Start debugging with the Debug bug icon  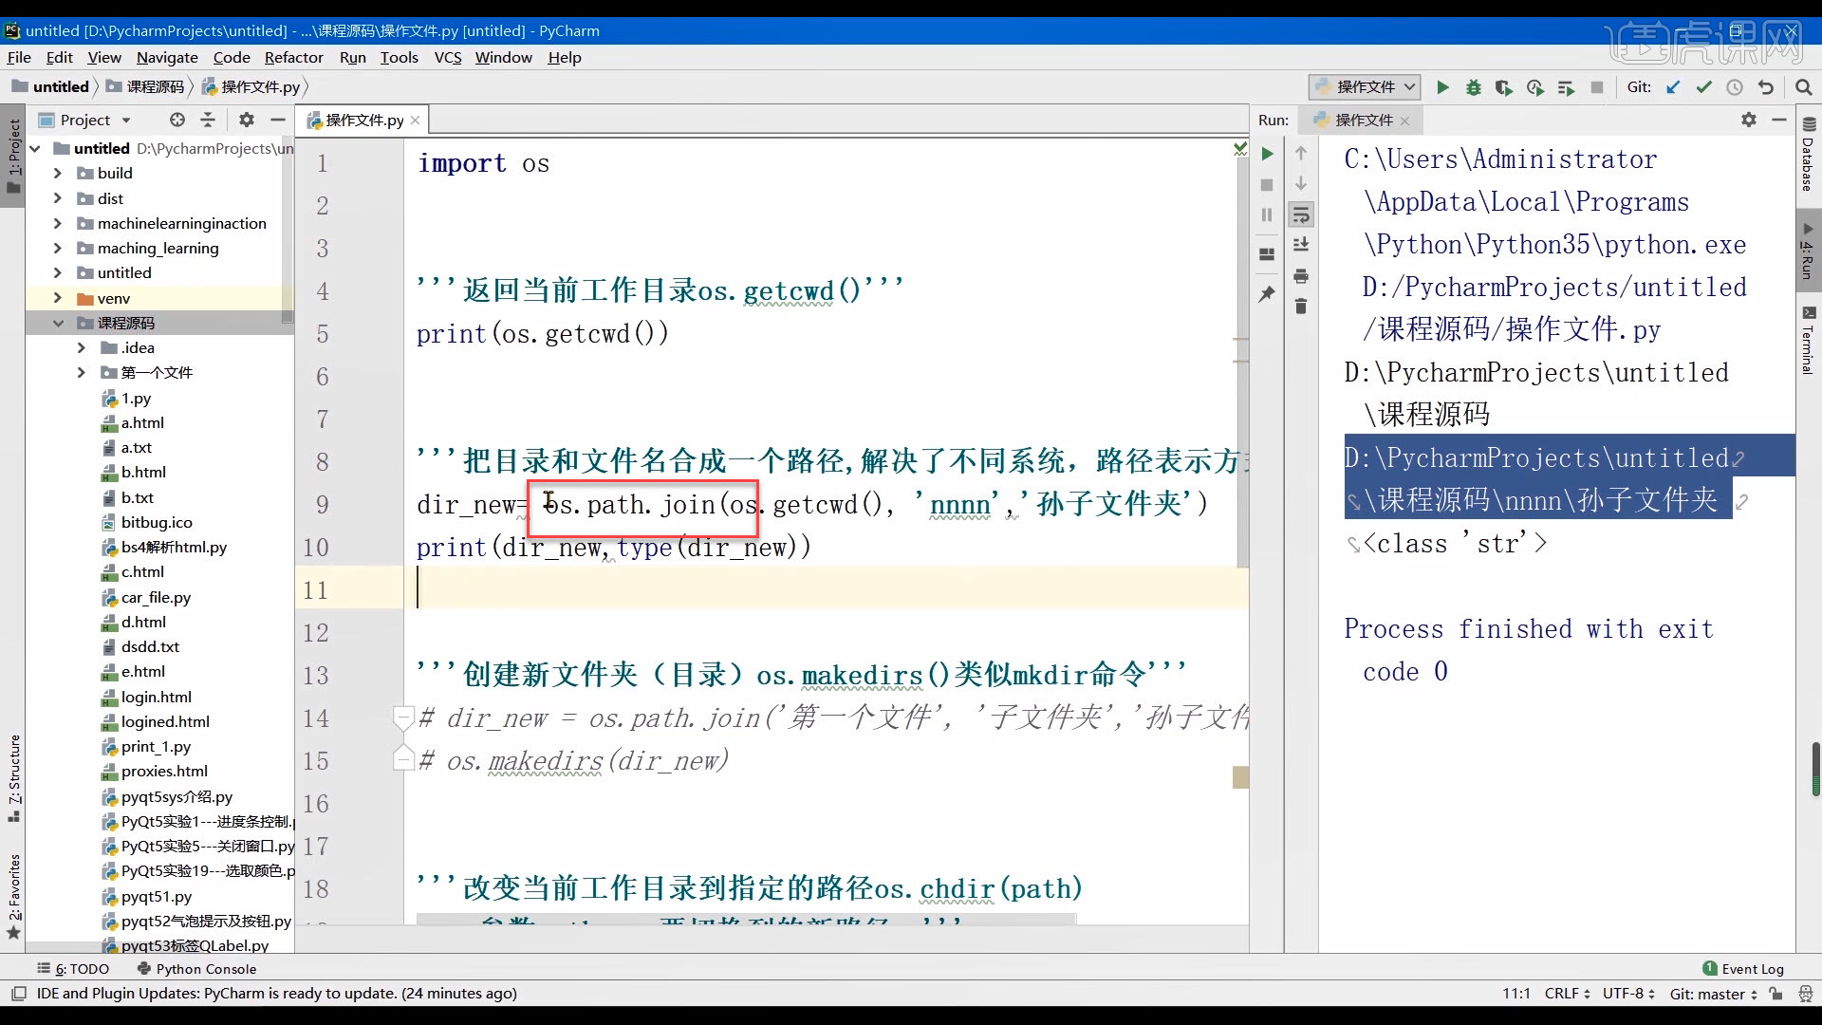click(1473, 87)
